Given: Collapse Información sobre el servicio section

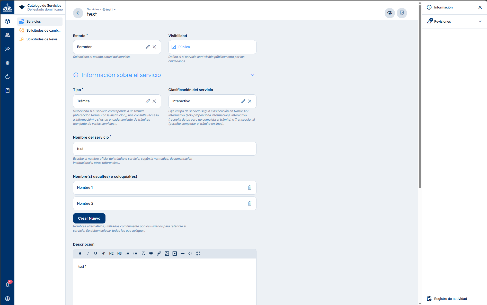Looking at the screenshot, I should point(253,75).
